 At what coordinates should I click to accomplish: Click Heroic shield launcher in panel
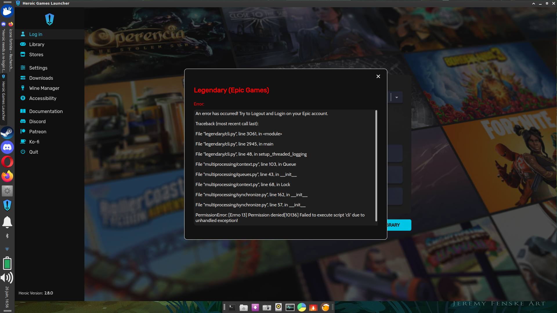click(x=7, y=205)
